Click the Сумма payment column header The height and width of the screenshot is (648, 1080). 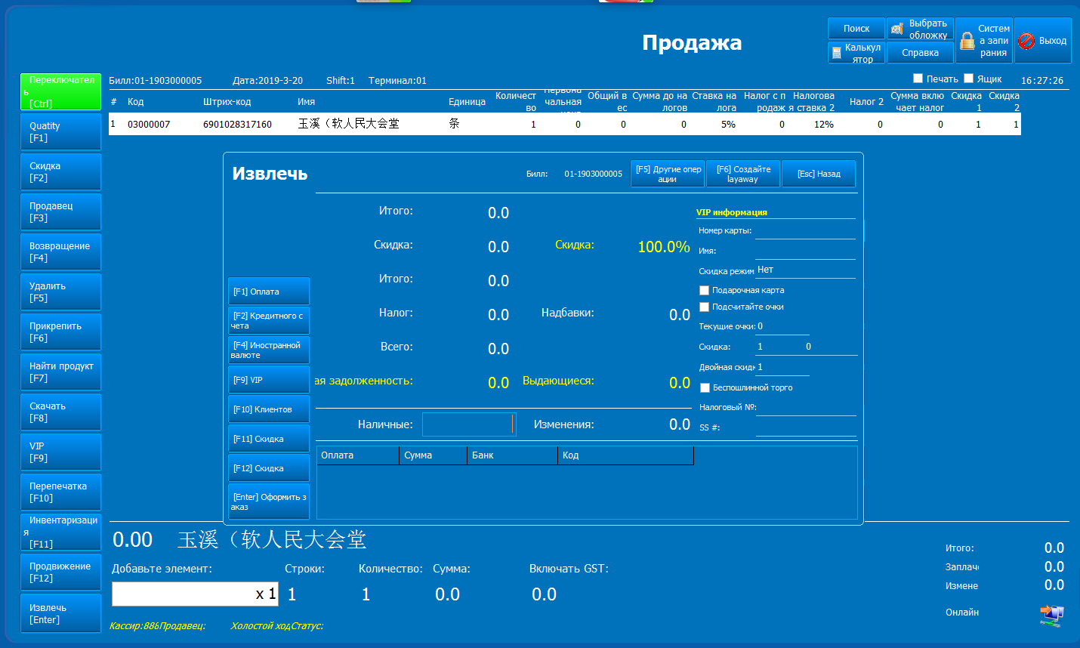point(433,455)
